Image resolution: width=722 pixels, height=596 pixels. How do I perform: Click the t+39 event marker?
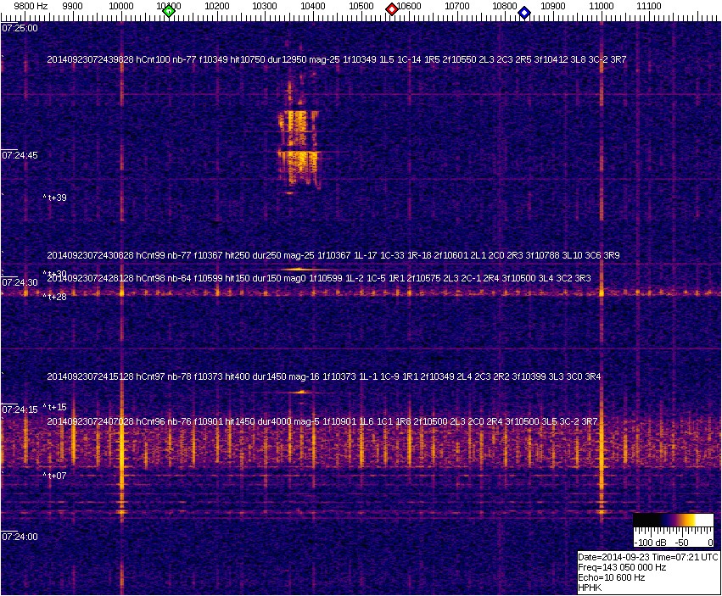tap(56, 198)
